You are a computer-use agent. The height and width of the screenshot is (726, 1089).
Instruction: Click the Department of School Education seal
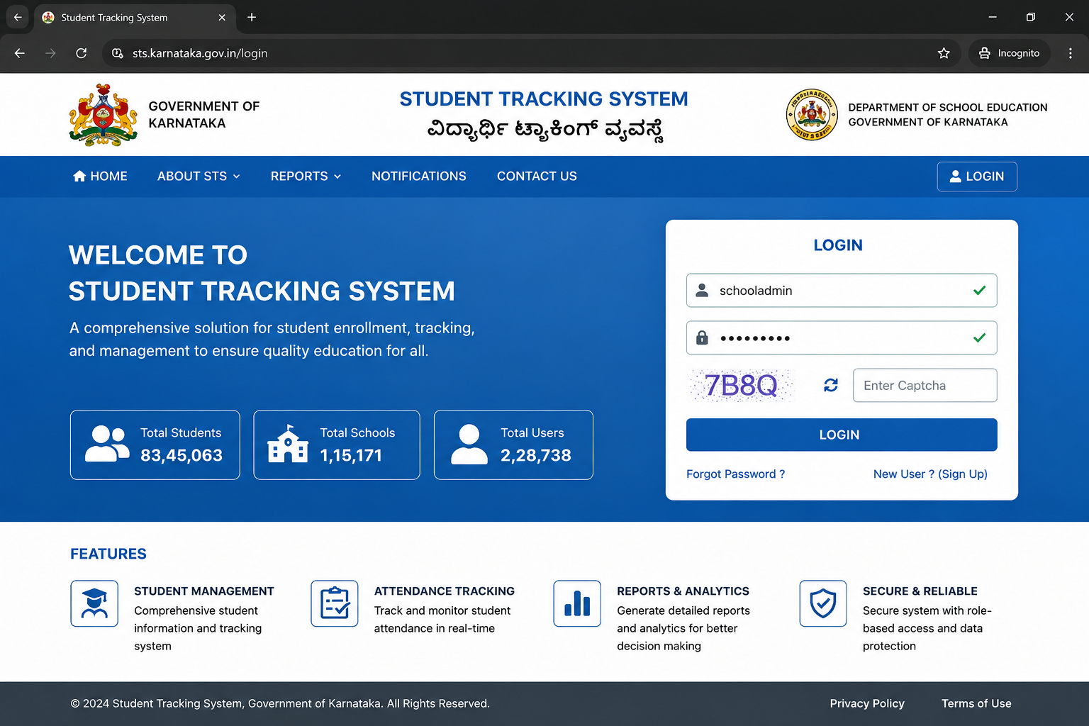click(x=812, y=115)
